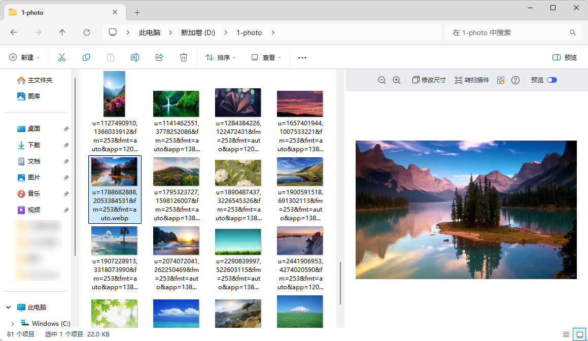Open the 查看 view dropdown
The height and width of the screenshot is (341, 588).
(266, 57)
